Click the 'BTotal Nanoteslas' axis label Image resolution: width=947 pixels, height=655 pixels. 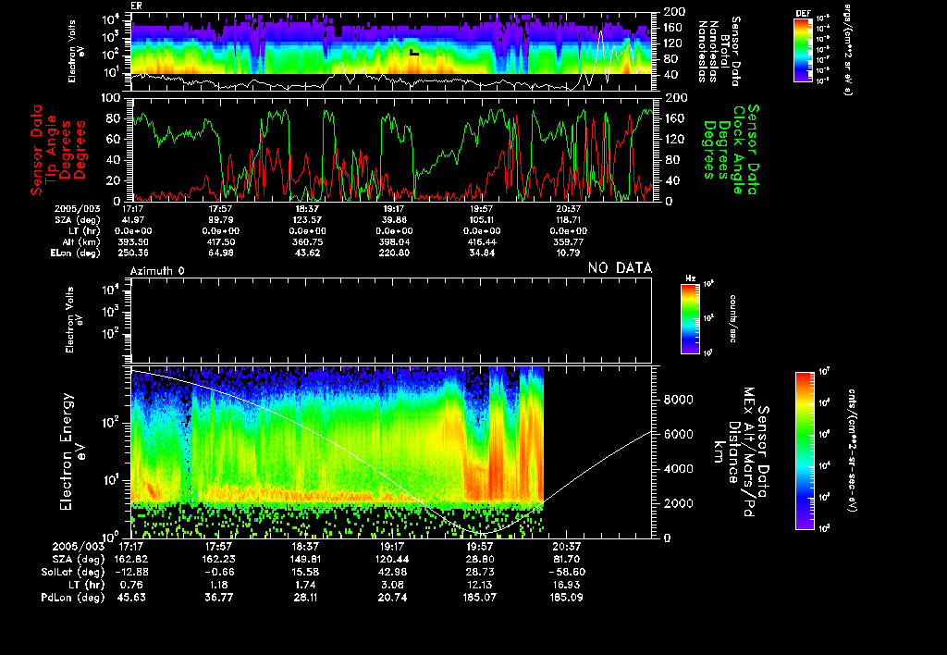(x=719, y=52)
